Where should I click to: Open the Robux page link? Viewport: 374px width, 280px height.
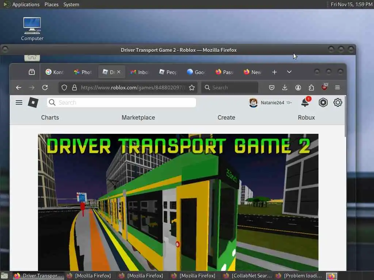tap(306, 118)
